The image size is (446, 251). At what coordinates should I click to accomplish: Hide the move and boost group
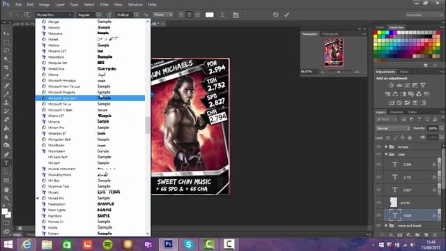tap(378, 226)
